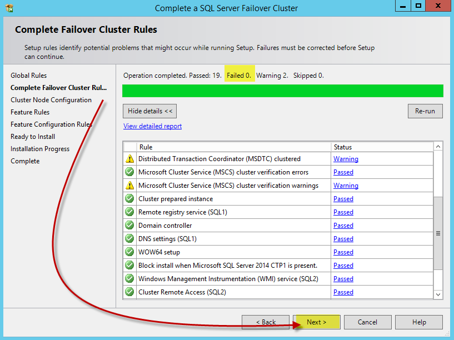Open Passed link for DNS settings (SQL1)

pyautogui.click(x=343, y=239)
